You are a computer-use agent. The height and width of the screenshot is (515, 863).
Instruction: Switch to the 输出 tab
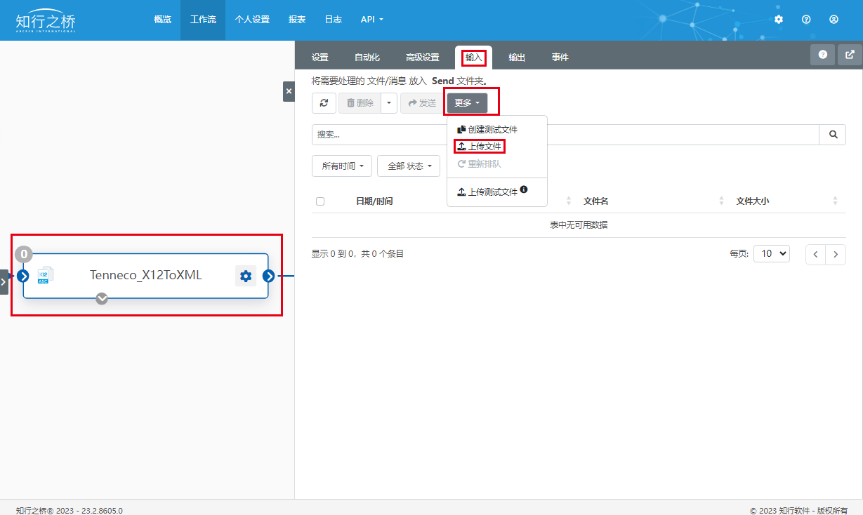[517, 58]
